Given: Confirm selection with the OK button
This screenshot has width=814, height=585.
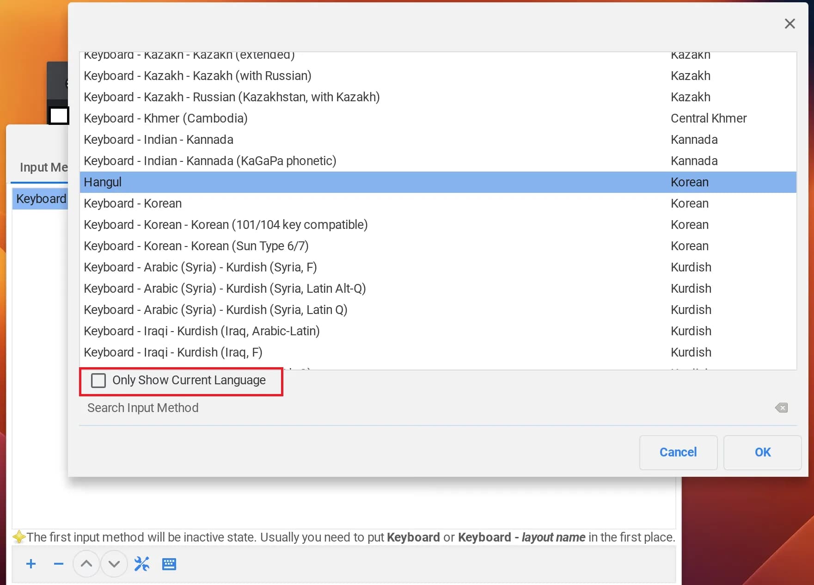Looking at the screenshot, I should pos(762,452).
